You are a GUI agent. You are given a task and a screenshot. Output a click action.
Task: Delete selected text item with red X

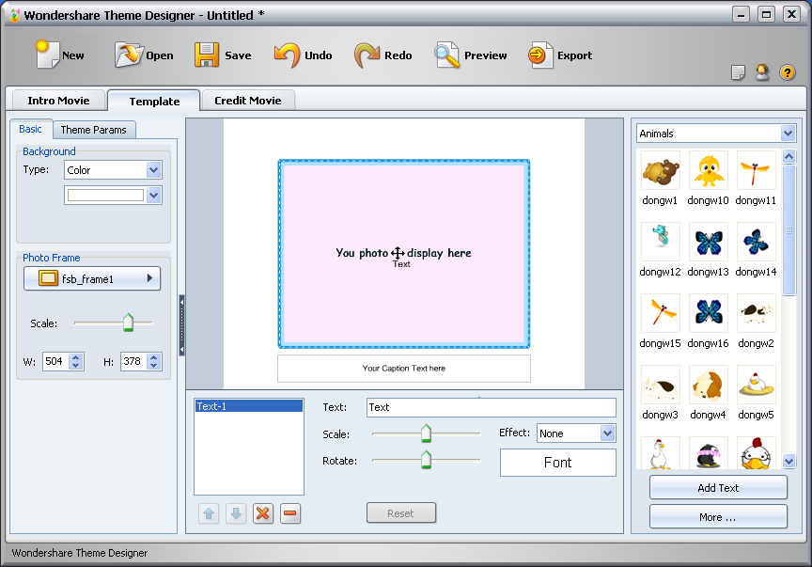coord(263,513)
